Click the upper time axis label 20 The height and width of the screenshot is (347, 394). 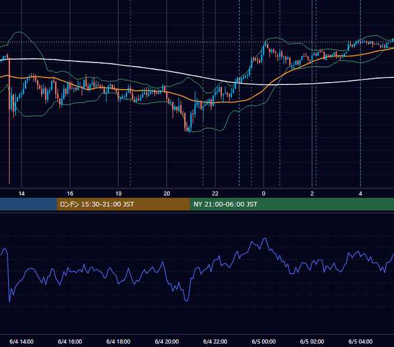coord(167,194)
